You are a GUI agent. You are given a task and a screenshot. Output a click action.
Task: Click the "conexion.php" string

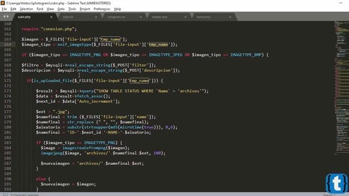pyautogui.click(x=58, y=29)
